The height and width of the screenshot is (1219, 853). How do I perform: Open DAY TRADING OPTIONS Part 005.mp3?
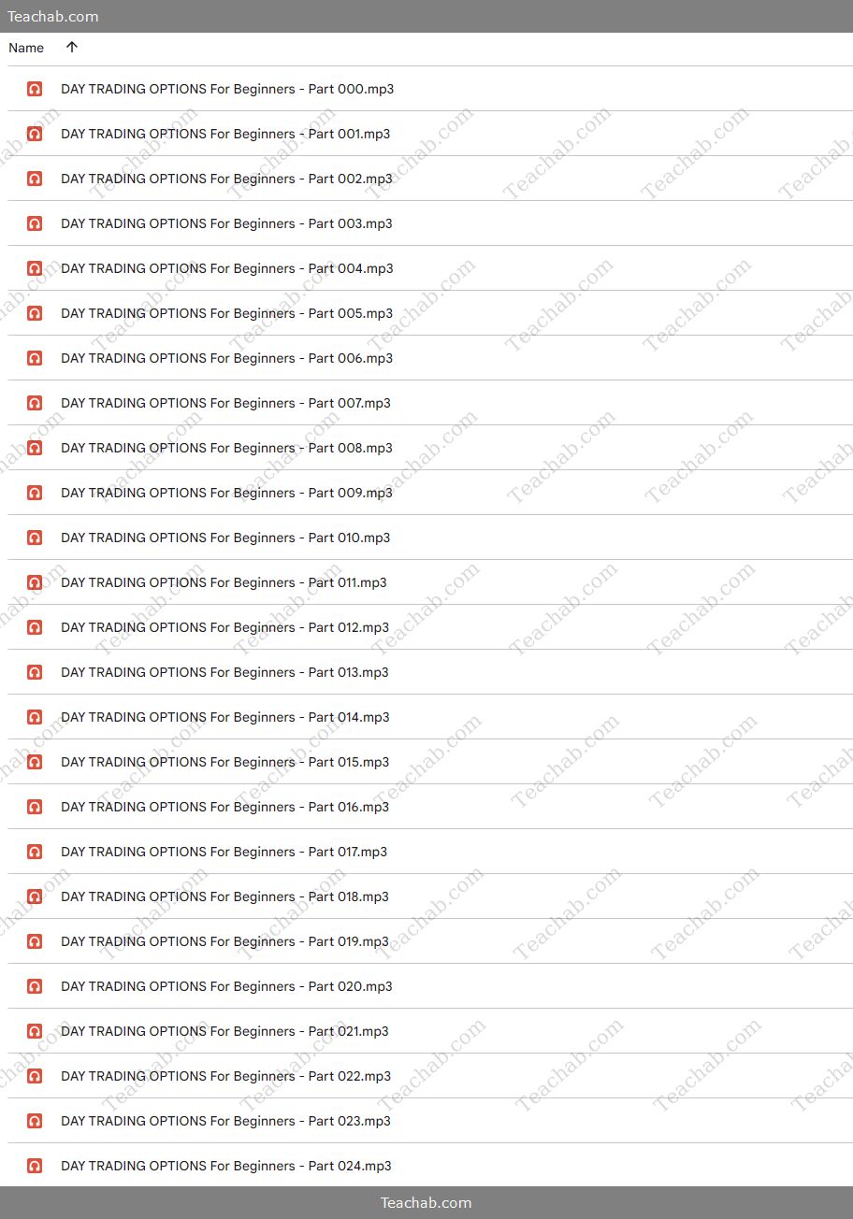[x=226, y=313]
